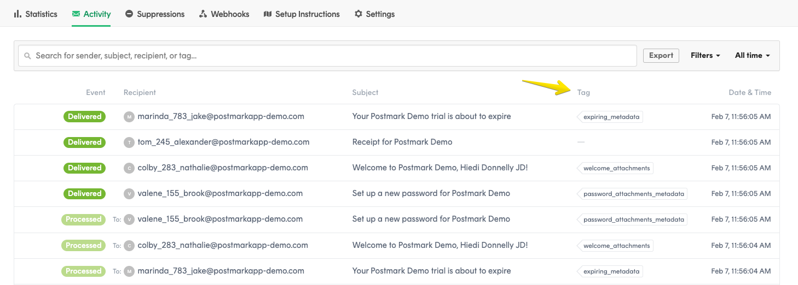Open the Filters dropdown
The width and height of the screenshot is (798, 285).
705,56
